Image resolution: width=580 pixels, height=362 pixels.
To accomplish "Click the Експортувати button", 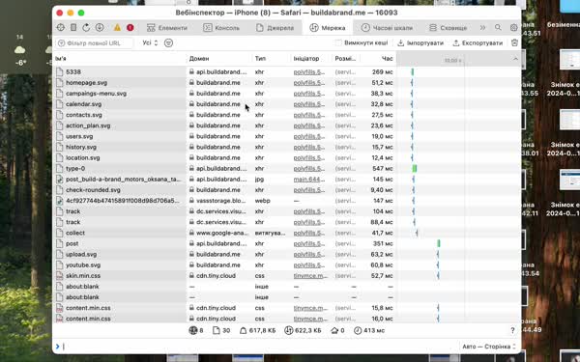I will [478, 42].
